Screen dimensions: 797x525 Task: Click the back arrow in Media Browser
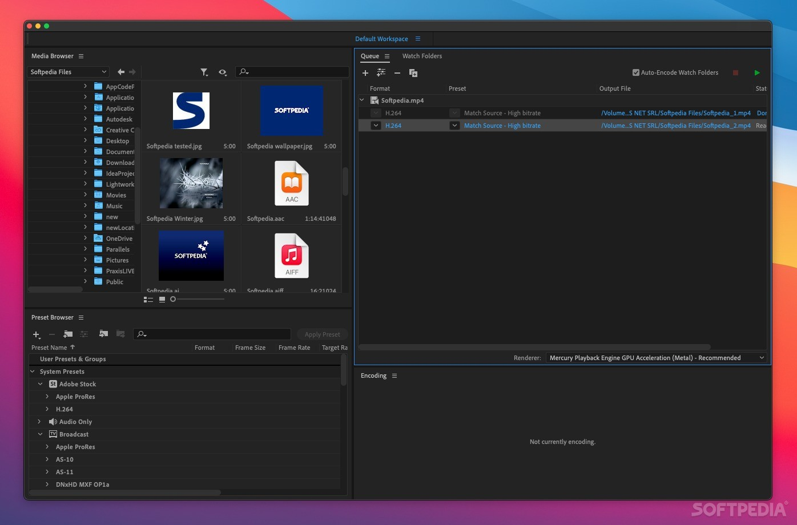pyautogui.click(x=121, y=72)
